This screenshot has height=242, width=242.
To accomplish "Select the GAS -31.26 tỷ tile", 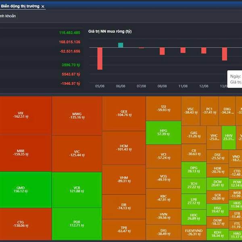I will click(x=194, y=135).
